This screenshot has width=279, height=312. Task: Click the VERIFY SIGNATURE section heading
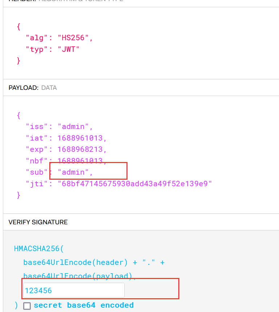point(38,222)
